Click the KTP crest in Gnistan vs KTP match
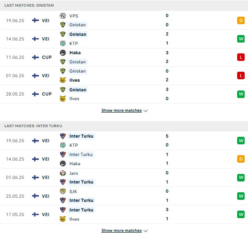 pyautogui.click(x=63, y=43)
